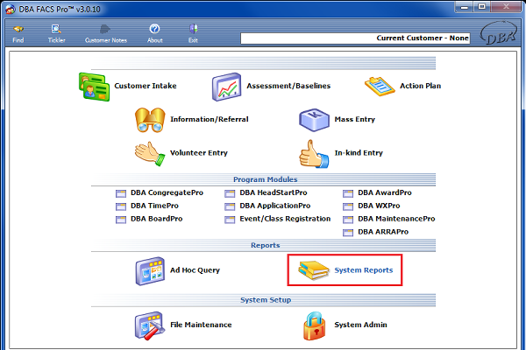Click the Volunteer Entry hand icon

pyautogui.click(x=151, y=152)
